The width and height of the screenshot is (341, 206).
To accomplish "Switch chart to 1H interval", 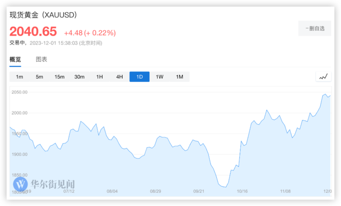I will 100,77.
